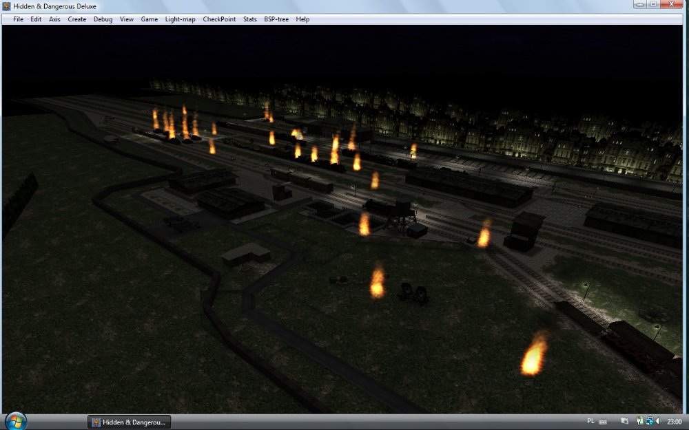This screenshot has width=689, height=430.
Task: Minimize the Hidden & Dangerous Deluxe window
Action: point(640,4)
